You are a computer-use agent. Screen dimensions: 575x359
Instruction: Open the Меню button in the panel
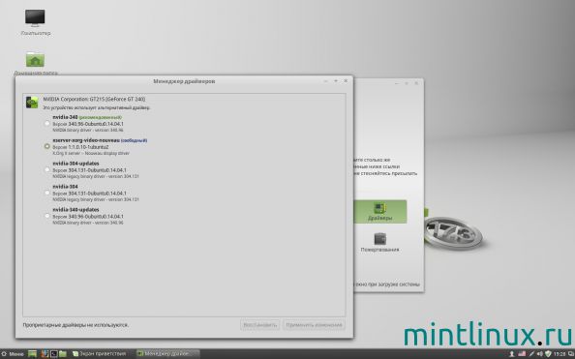coord(13,354)
